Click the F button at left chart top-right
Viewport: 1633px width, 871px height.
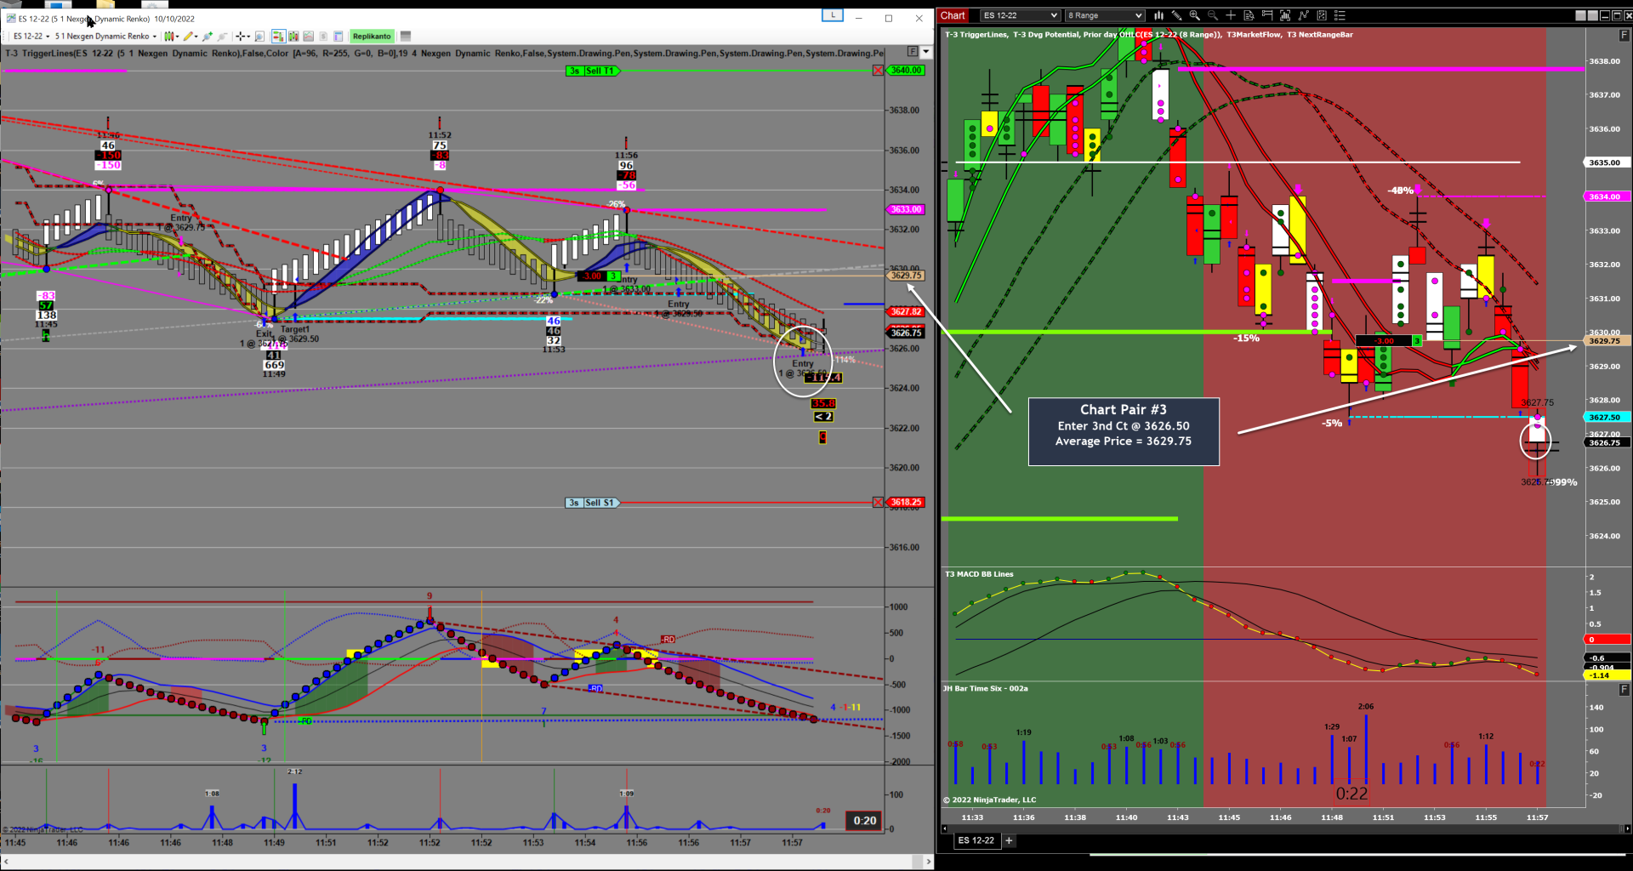[x=913, y=52]
